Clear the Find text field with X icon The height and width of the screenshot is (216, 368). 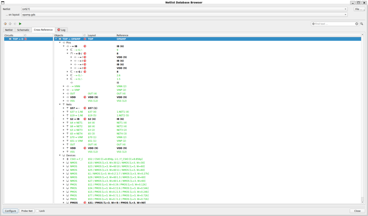tap(356, 24)
